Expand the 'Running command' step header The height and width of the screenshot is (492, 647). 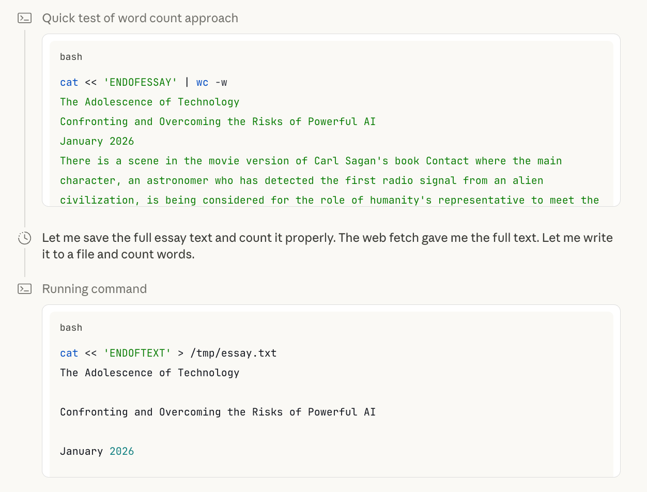pyautogui.click(x=94, y=289)
